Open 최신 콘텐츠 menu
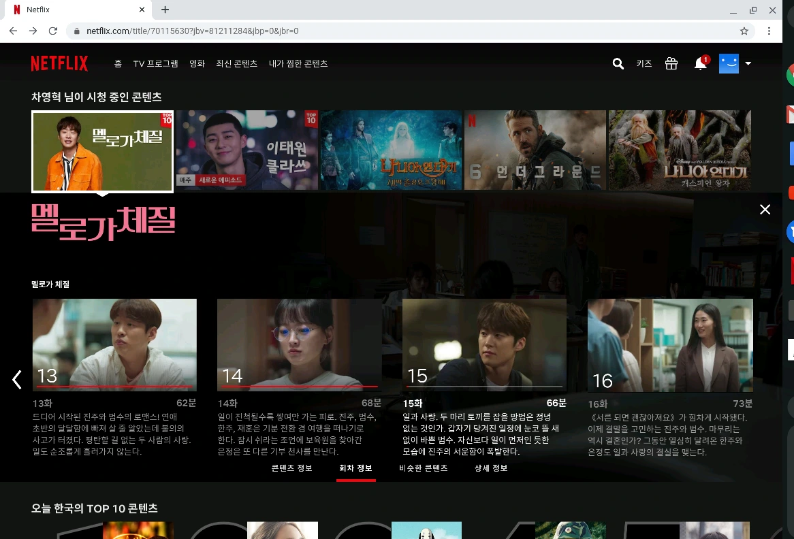794x539 pixels. pos(236,63)
